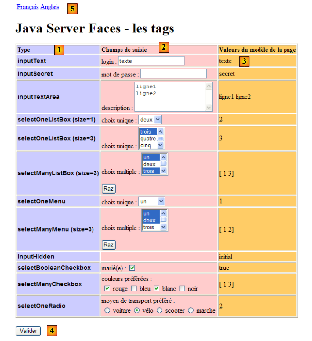Open the selectOneListBox dropdown showing deux
This screenshot has height=341, width=312.
150,120
